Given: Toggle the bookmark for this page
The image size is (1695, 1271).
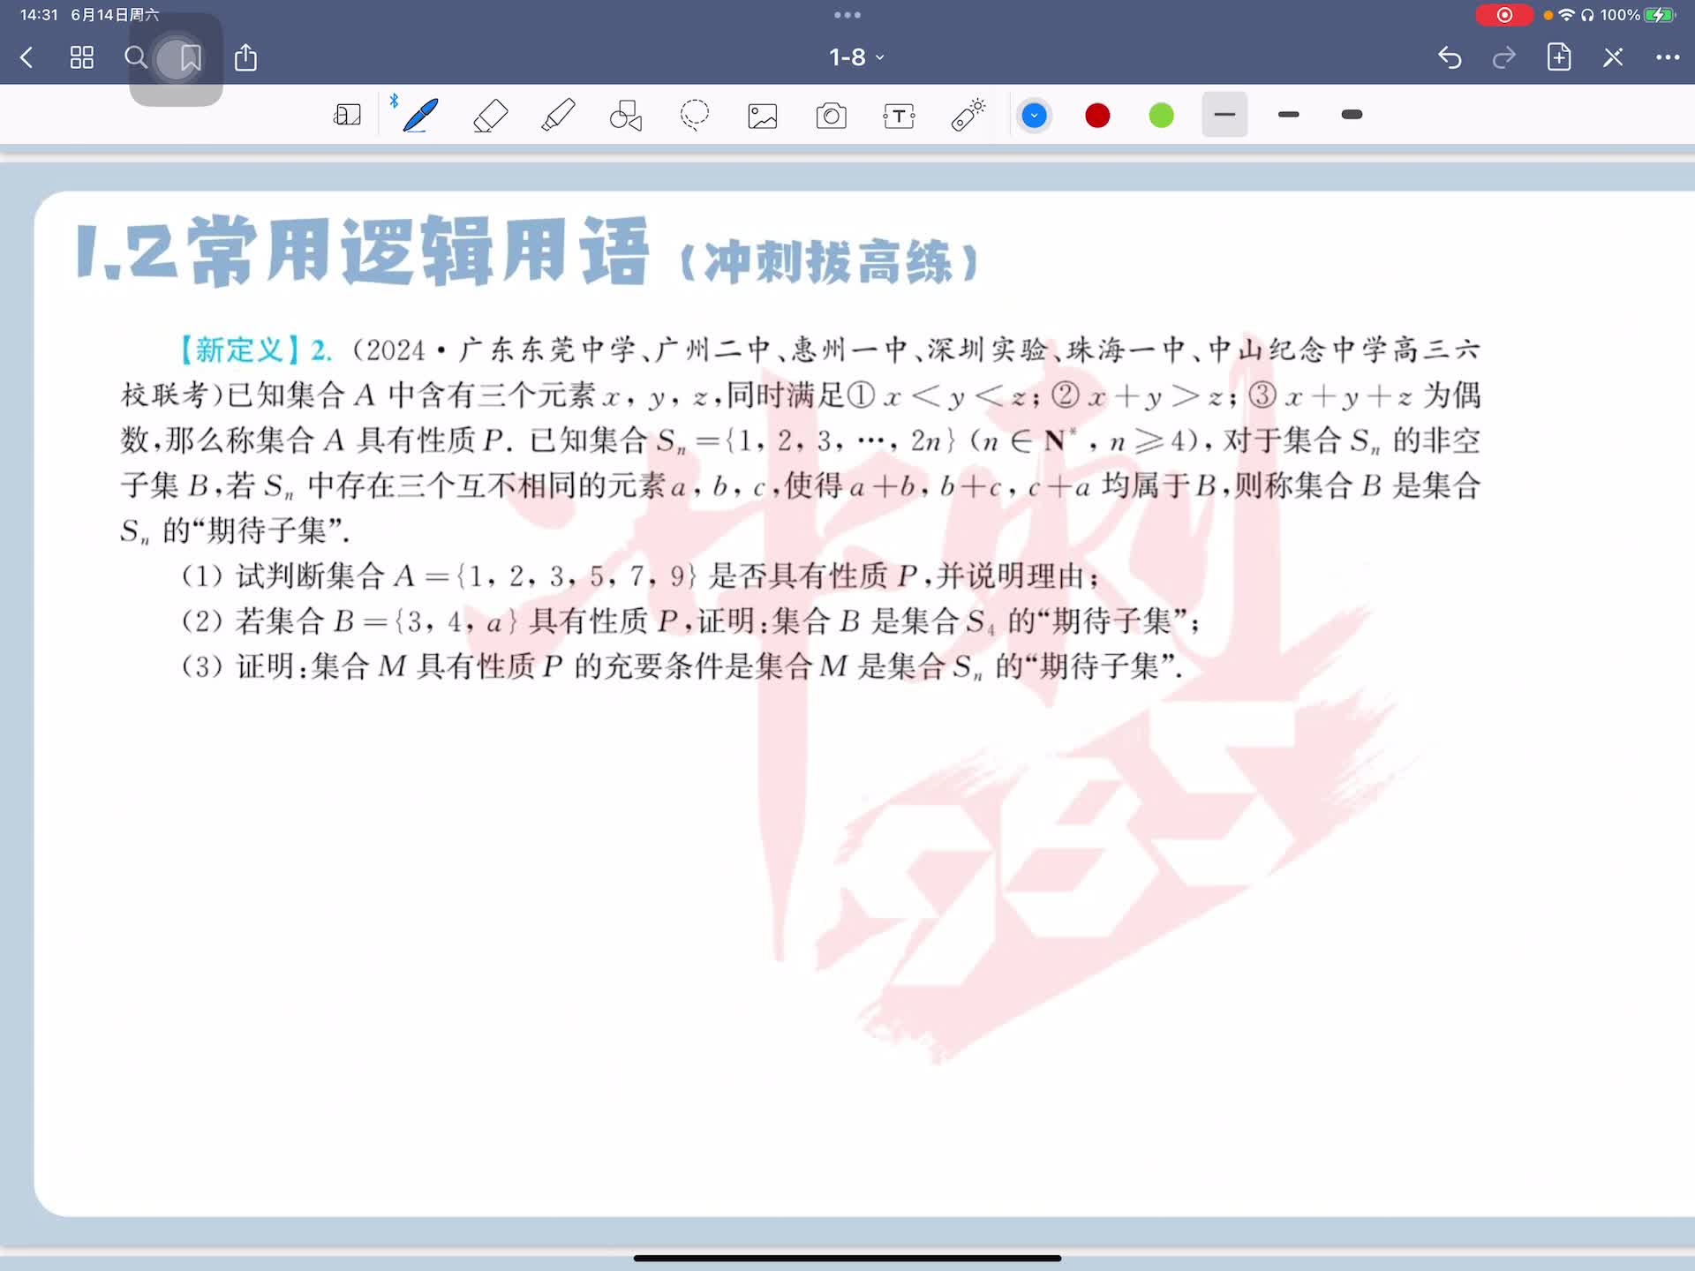Looking at the screenshot, I should (191, 58).
